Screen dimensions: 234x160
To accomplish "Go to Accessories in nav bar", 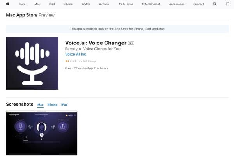I will point(177,4).
